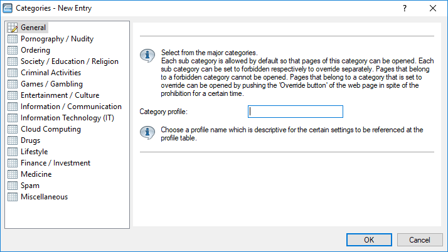Select Information Technology (IT) category
Image resolution: width=448 pixels, height=252 pixels.
[x=67, y=118]
